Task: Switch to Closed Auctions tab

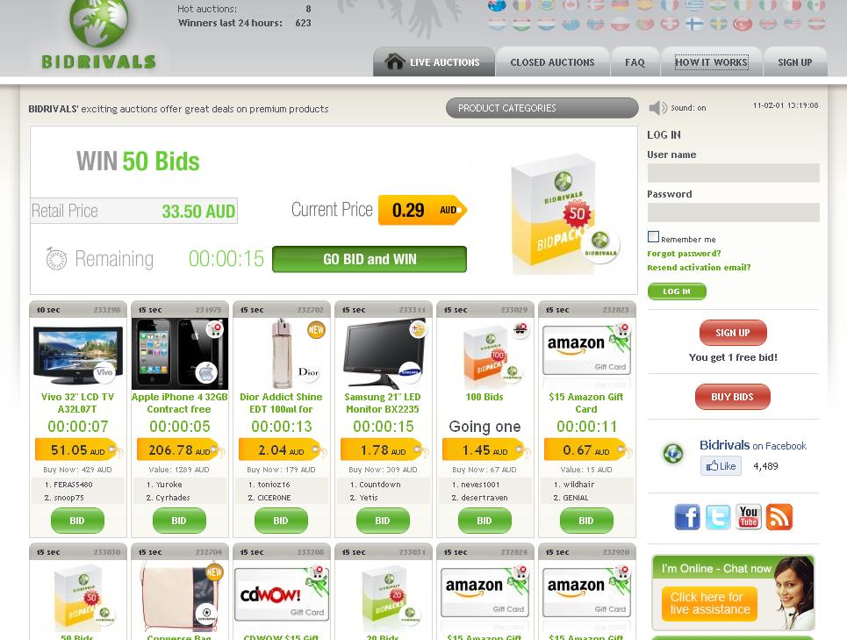Action: 552,62
